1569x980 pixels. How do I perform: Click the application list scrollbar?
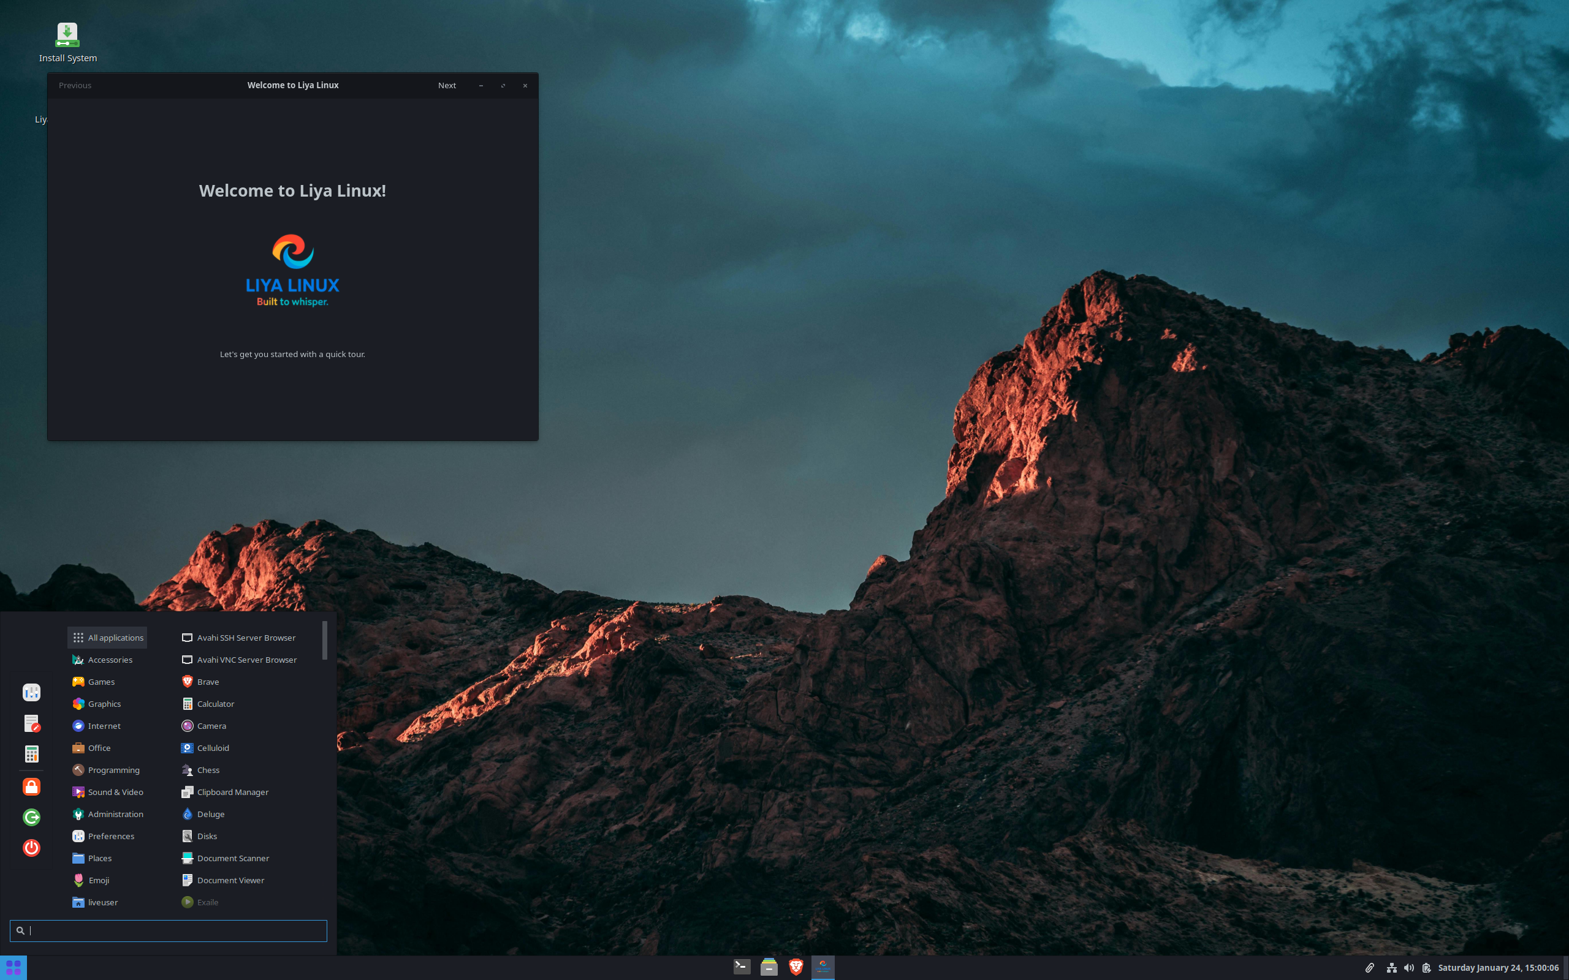pyautogui.click(x=324, y=641)
